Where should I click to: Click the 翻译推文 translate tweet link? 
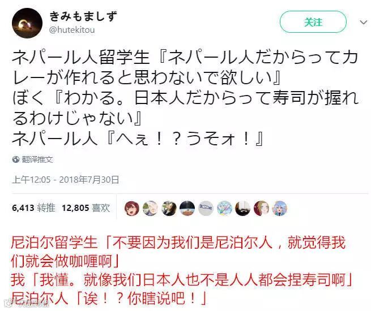(x=37, y=159)
